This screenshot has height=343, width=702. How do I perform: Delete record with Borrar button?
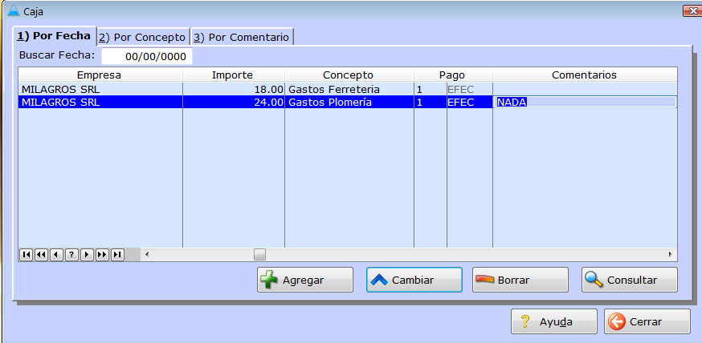click(x=520, y=280)
